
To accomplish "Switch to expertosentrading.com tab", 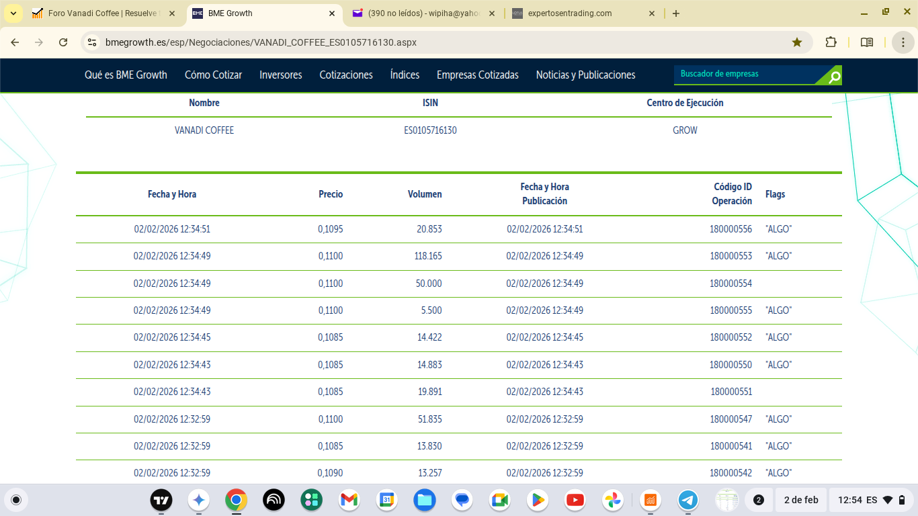I will [583, 13].
